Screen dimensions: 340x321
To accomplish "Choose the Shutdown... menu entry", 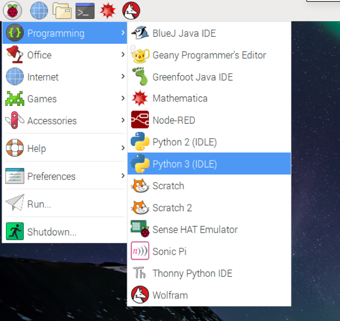I will (x=65, y=231).
